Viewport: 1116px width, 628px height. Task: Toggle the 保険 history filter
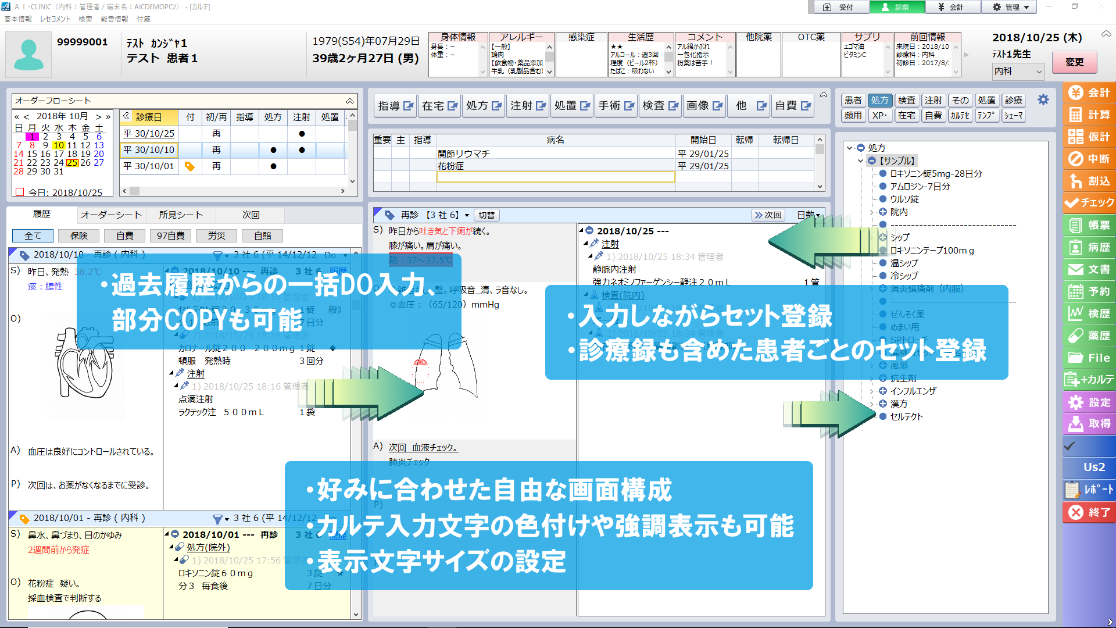click(x=79, y=235)
